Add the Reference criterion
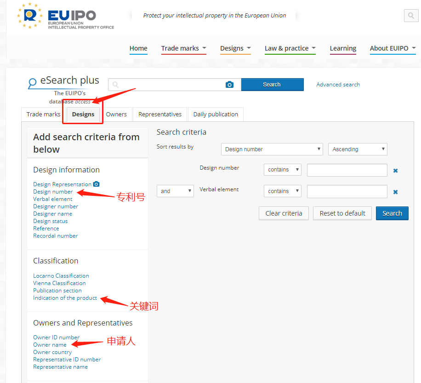The width and height of the screenshot is (421, 383). point(46,229)
